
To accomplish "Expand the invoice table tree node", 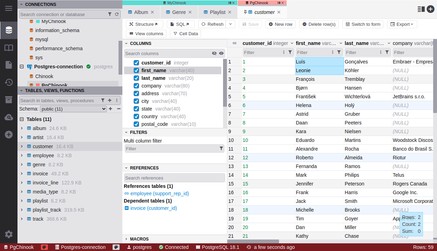I will (22, 174).
